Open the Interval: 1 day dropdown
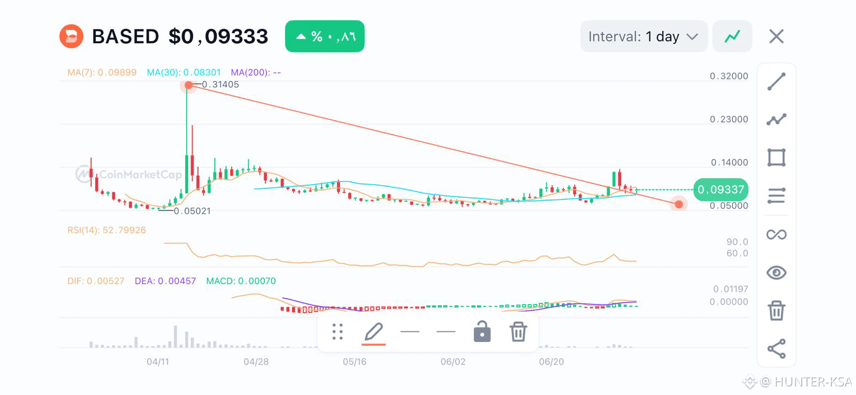The image size is (856, 395). click(x=644, y=36)
